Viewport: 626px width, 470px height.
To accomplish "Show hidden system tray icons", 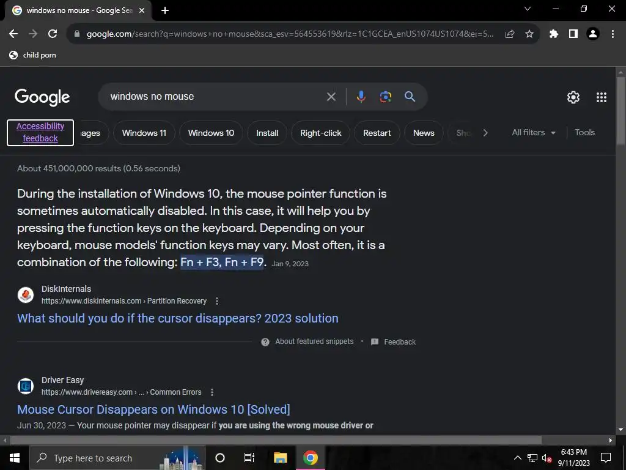I will tap(517, 458).
